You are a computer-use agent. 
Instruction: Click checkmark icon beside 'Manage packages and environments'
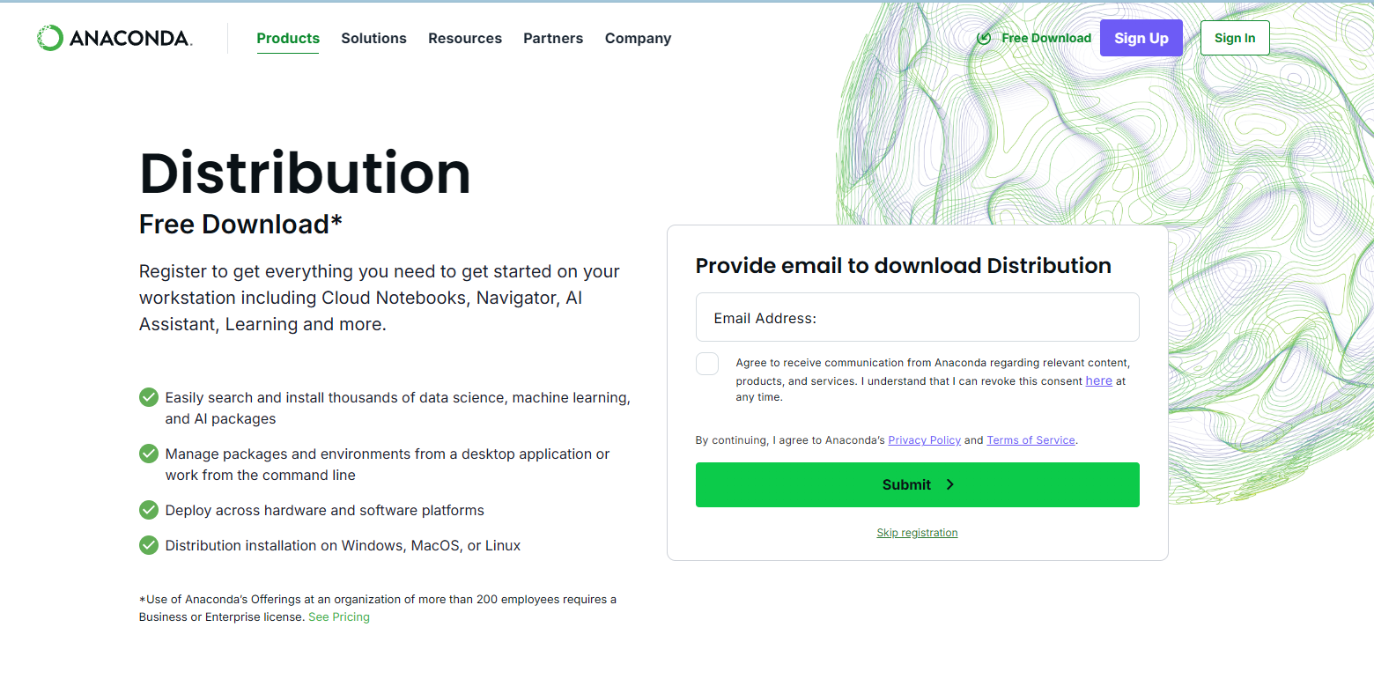pyautogui.click(x=149, y=454)
